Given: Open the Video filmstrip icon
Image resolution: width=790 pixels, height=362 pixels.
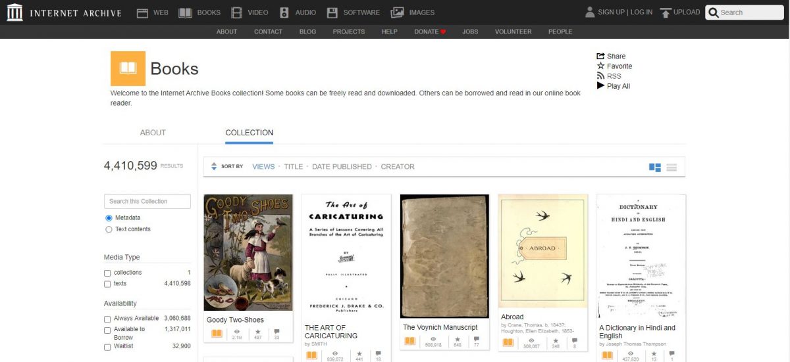Looking at the screenshot, I should coord(236,12).
